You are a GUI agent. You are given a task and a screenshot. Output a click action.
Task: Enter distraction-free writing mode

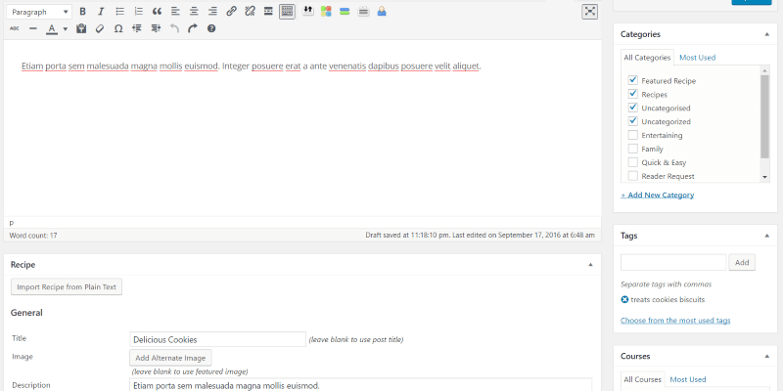click(590, 12)
